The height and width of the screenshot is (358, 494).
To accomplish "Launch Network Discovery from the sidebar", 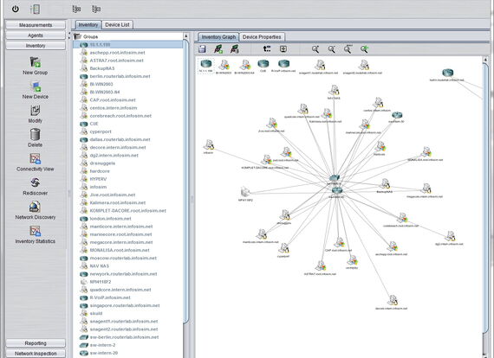I will point(36,207).
